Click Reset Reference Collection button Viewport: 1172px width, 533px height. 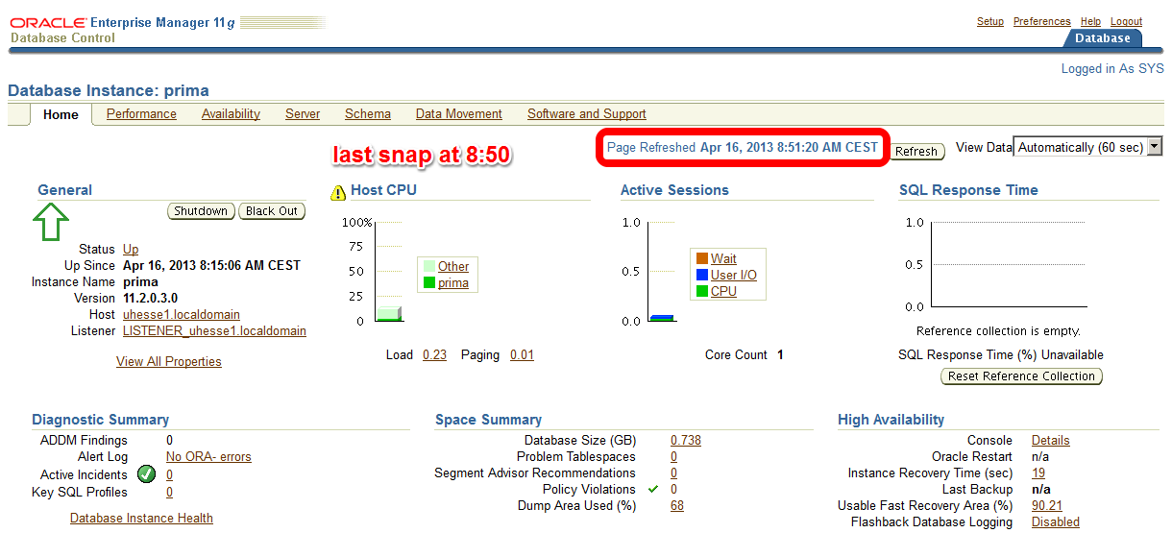point(1020,376)
